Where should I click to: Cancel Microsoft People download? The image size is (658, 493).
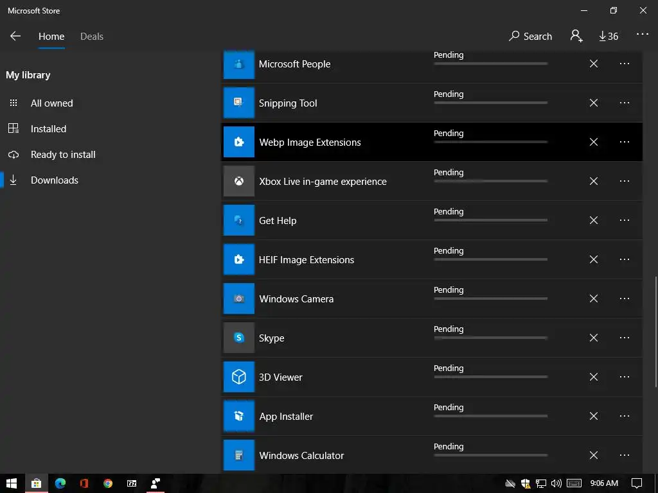pyautogui.click(x=593, y=64)
